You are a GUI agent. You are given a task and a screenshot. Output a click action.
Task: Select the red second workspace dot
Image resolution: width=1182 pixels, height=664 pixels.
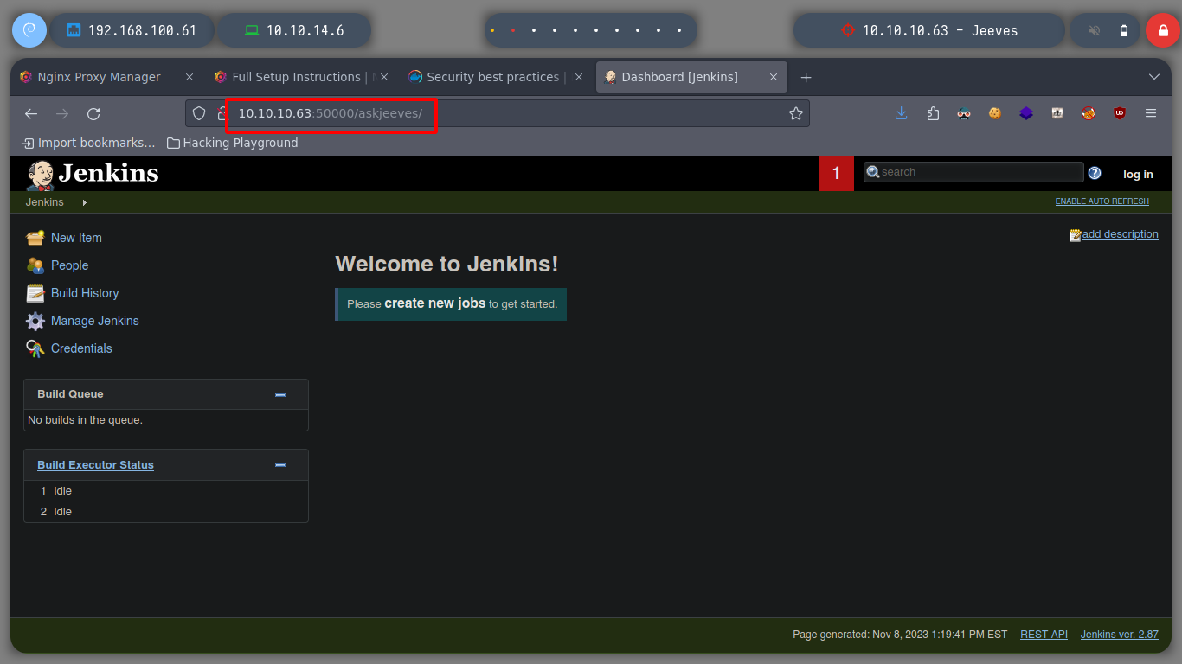point(513,30)
